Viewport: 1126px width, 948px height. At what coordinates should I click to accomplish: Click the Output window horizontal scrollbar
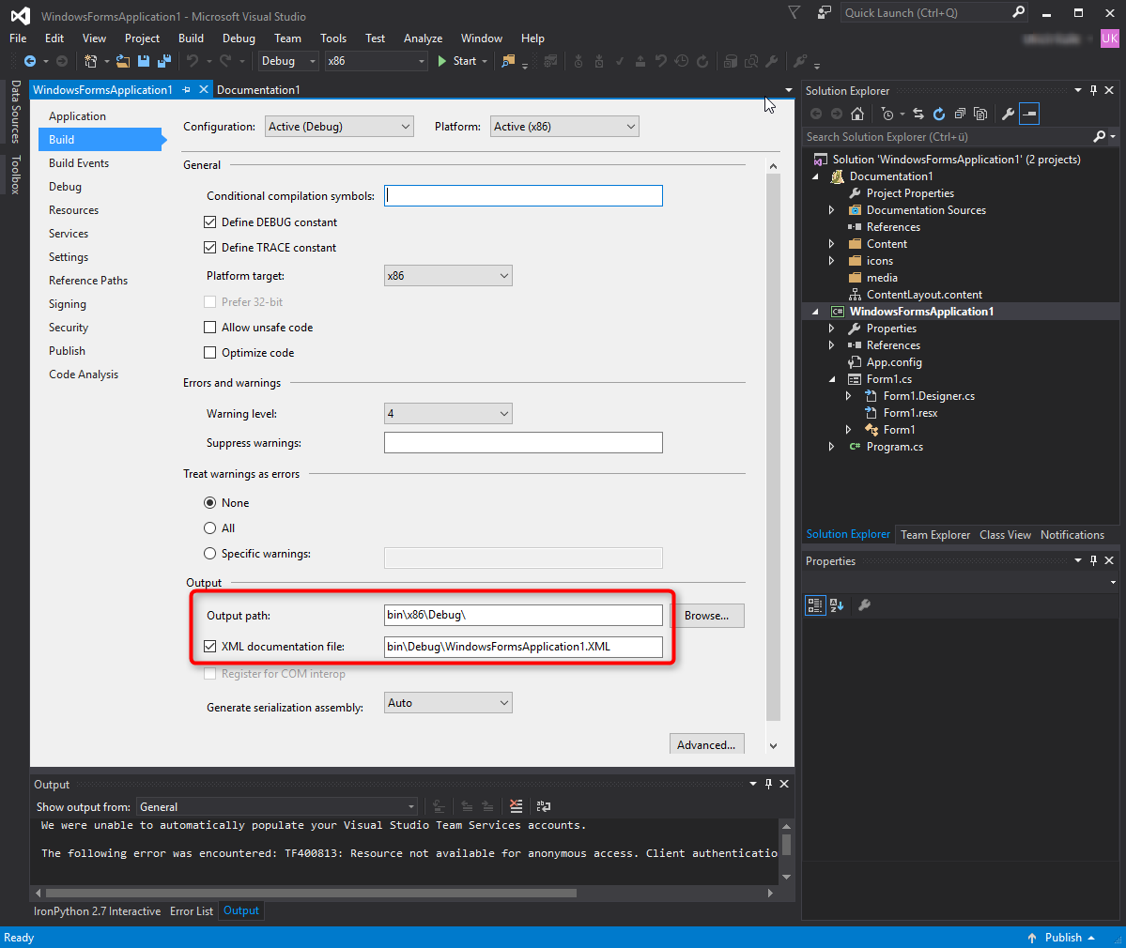[x=311, y=894]
